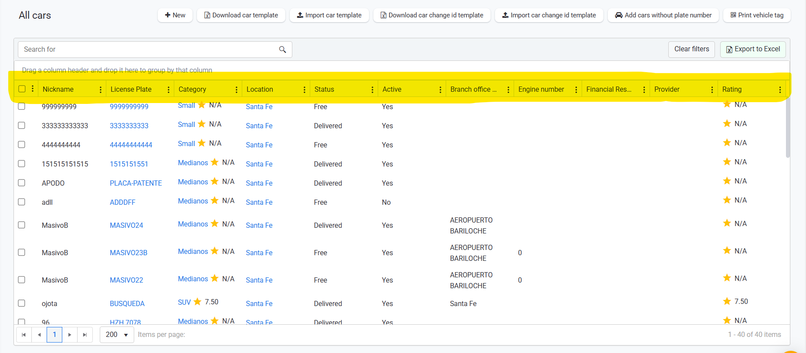Click the search magnifier icon
The image size is (806, 353).
(x=282, y=50)
